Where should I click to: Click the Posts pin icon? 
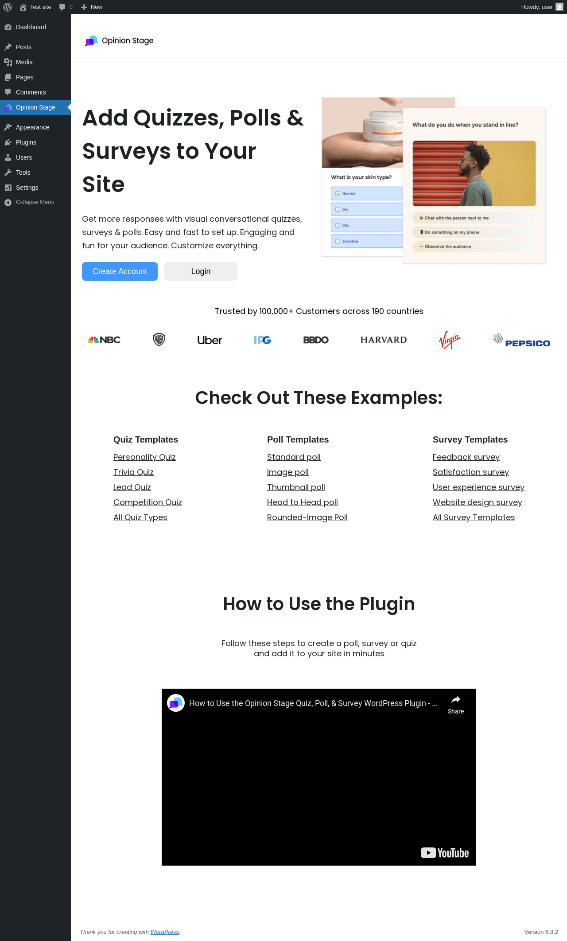(8, 47)
